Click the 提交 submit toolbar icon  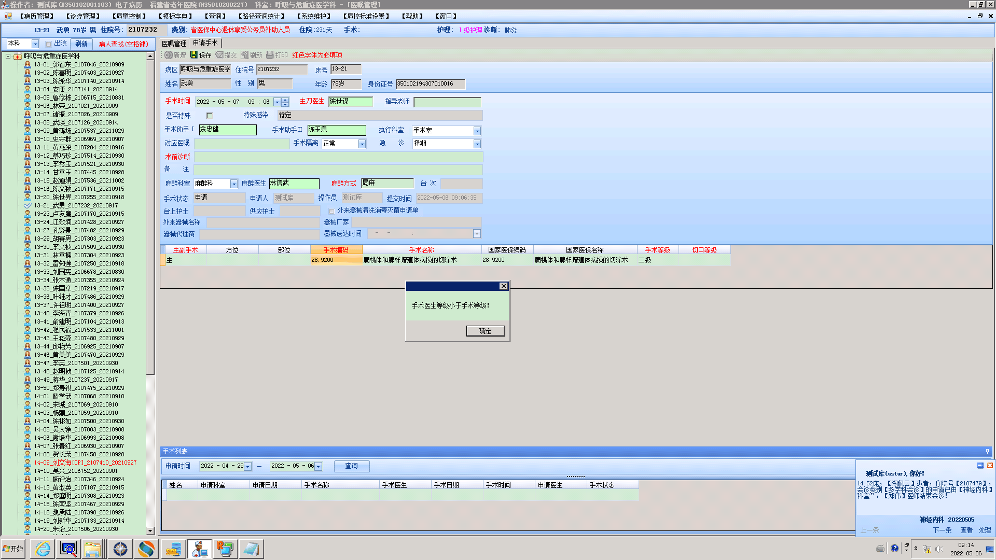(x=219, y=55)
